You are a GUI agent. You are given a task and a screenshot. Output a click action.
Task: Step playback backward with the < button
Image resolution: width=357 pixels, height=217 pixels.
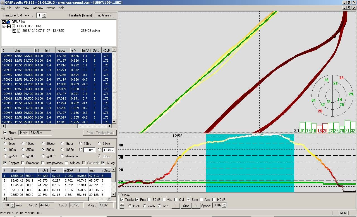tap(176, 206)
